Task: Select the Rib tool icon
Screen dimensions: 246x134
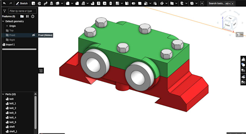Action: tap(93, 3)
